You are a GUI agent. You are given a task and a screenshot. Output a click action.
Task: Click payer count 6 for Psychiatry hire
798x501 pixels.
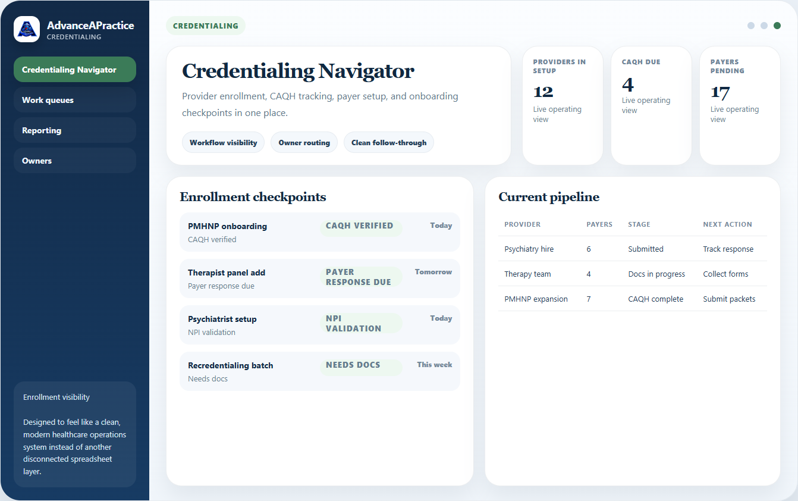(x=589, y=249)
